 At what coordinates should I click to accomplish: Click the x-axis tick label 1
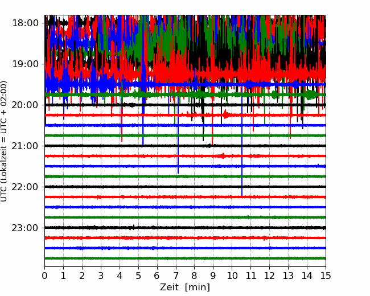[x=63, y=276]
